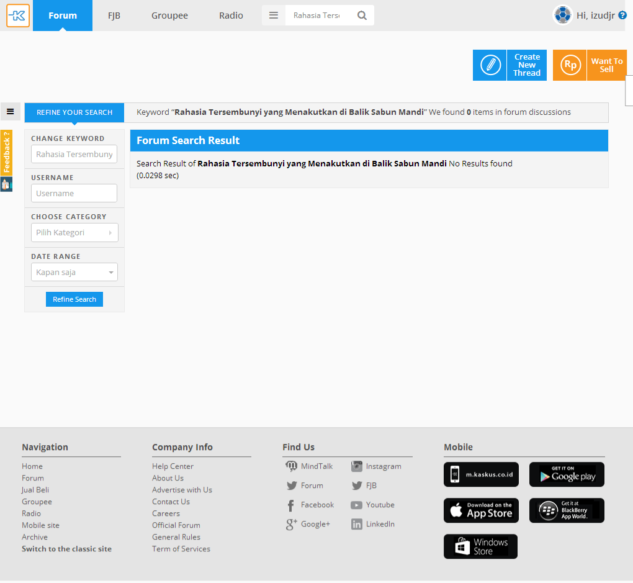
Task: Open Advertise with Us link
Action: (182, 490)
